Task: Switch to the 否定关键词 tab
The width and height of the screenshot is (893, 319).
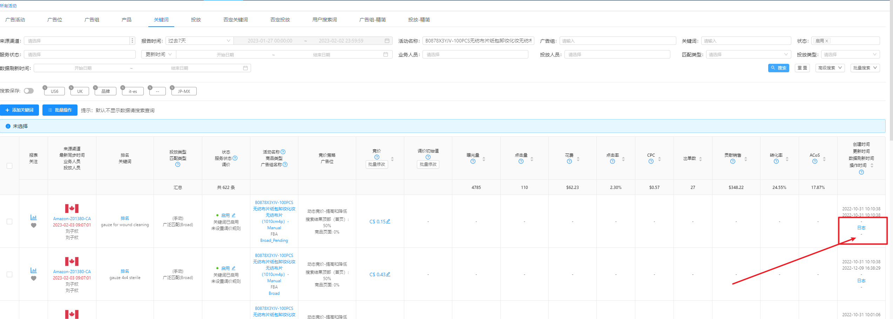Action: (235, 20)
